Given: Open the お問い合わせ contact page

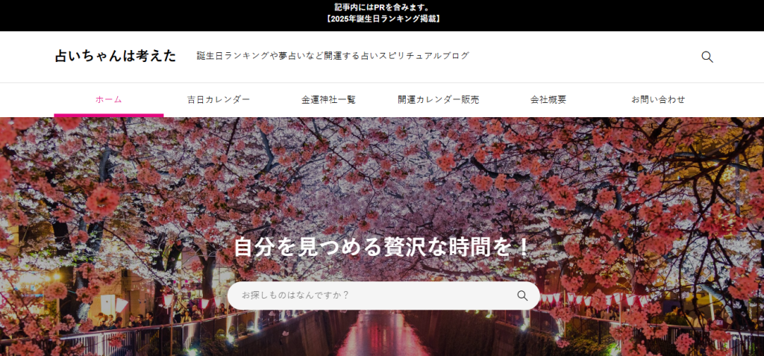Looking at the screenshot, I should click(x=658, y=99).
